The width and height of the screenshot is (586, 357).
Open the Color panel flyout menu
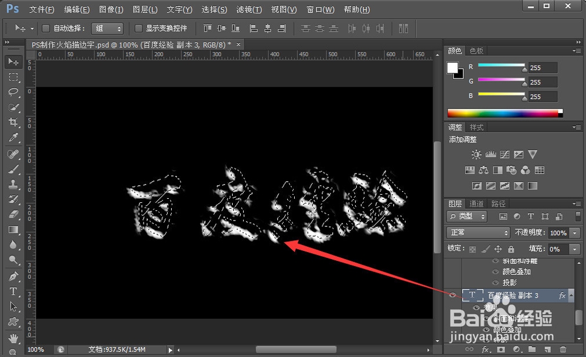(x=577, y=50)
